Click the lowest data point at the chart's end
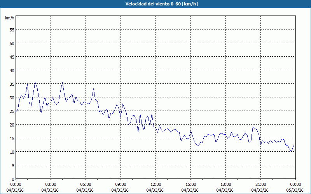The width and height of the screenshot is (311, 194). coord(292,151)
